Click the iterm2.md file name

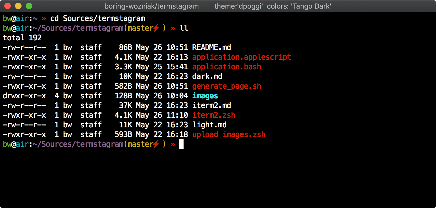211,106
